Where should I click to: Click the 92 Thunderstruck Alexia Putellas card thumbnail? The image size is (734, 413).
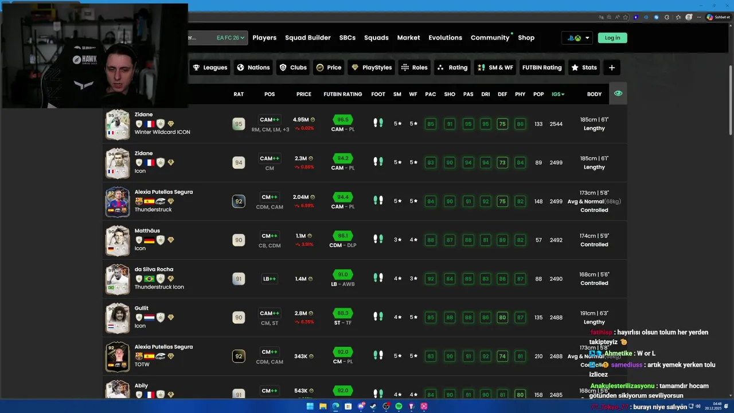pos(118,202)
